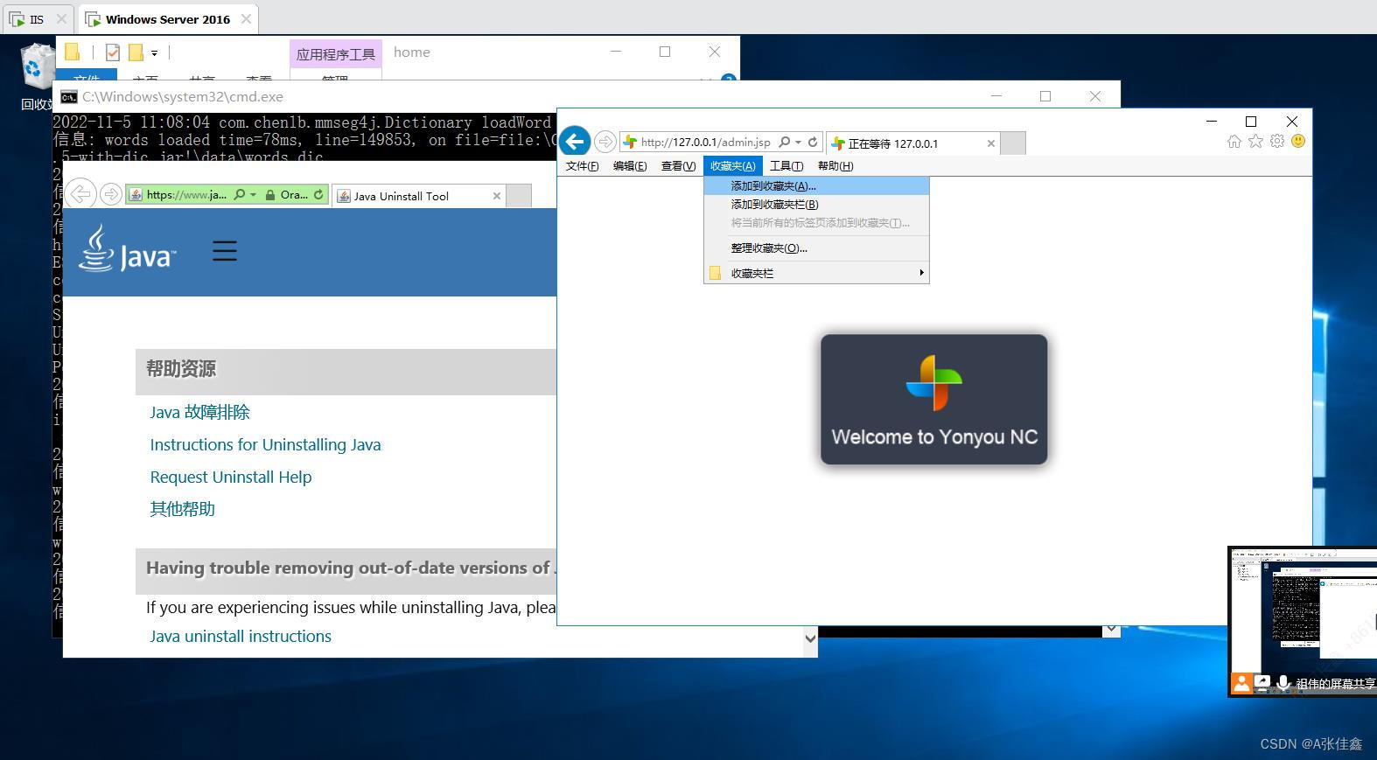The width and height of the screenshot is (1377, 760).
Task: Click microphone icon in screen share overlay
Action: tap(1283, 683)
